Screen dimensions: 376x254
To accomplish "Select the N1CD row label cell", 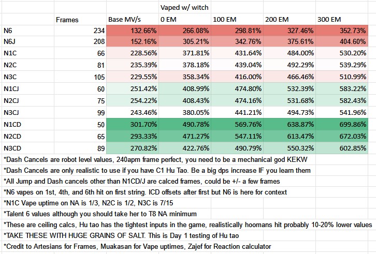I will coord(12,125).
